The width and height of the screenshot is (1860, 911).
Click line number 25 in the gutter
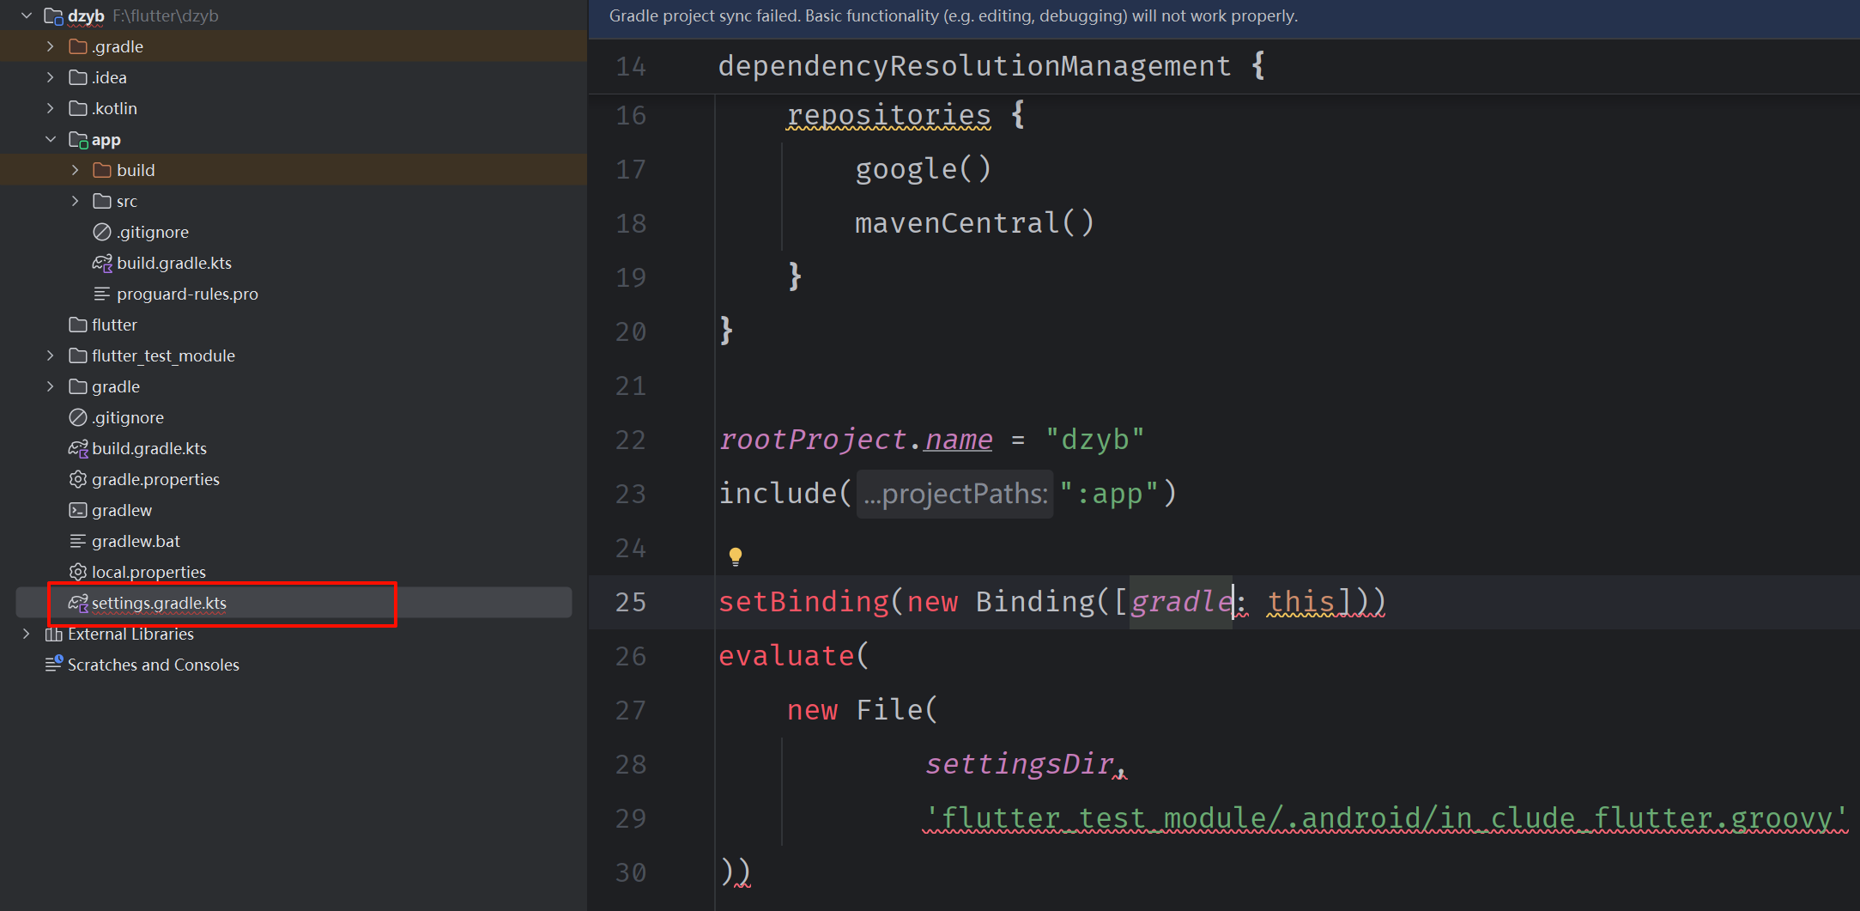(x=631, y=602)
